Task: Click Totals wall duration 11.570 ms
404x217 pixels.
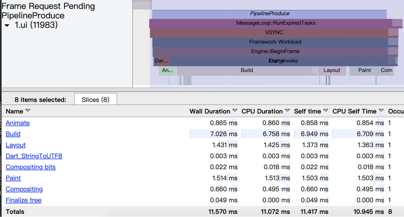Action: pyautogui.click(x=223, y=212)
